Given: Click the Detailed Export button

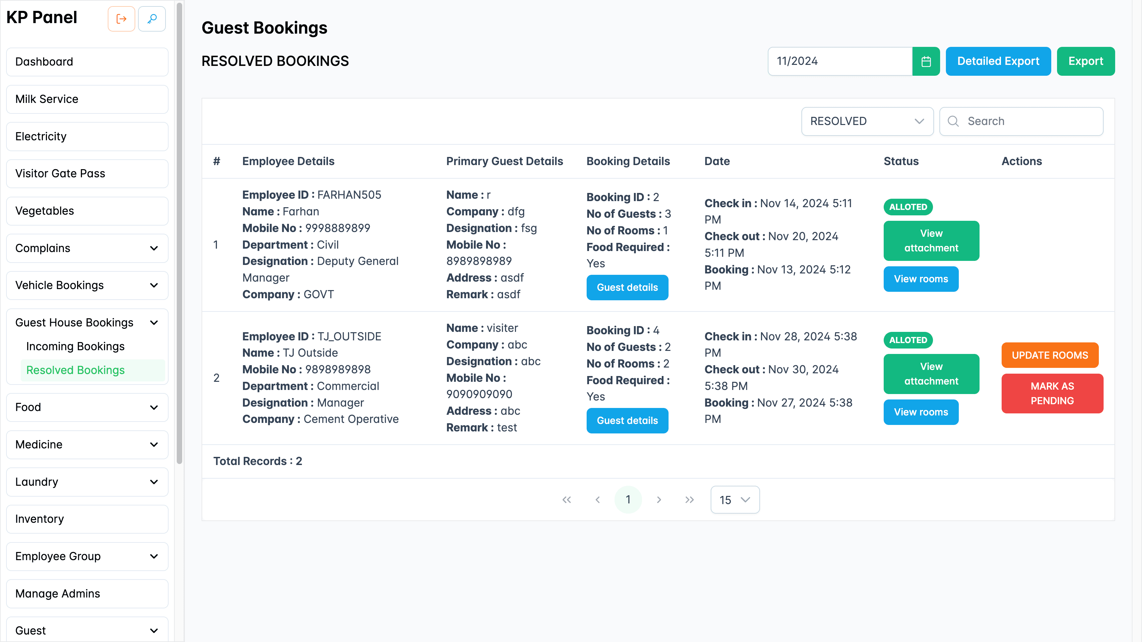Looking at the screenshot, I should (x=998, y=61).
